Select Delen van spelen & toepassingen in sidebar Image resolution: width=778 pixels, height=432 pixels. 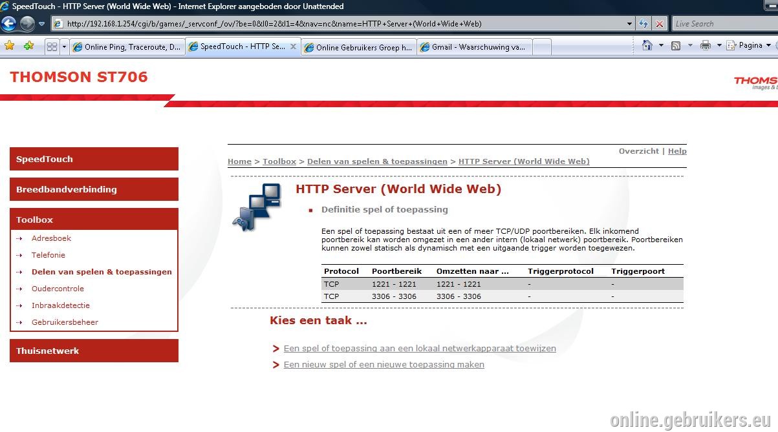[102, 272]
